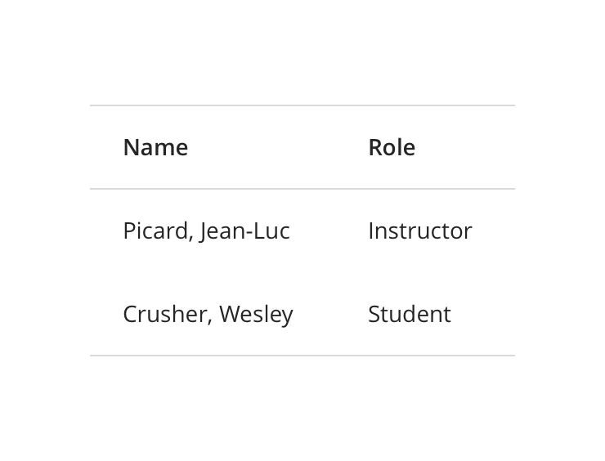This screenshot has width=605, height=461.
Task: Click the blank area between the two data rows
Action: [x=302, y=272]
